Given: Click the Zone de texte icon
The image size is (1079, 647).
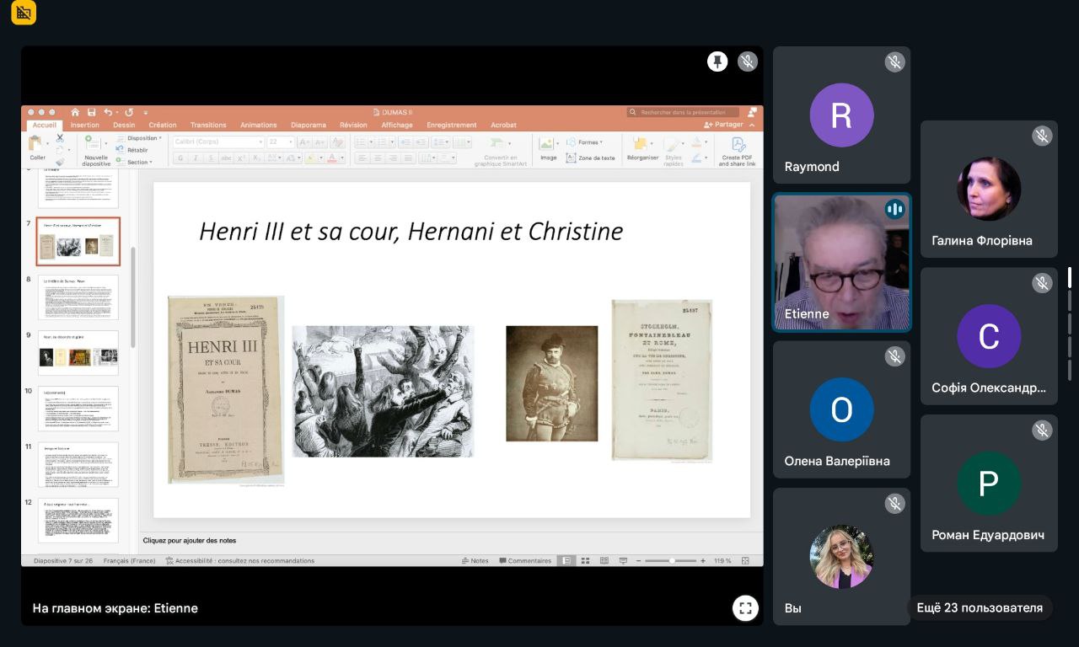Looking at the screenshot, I should click(x=590, y=158).
